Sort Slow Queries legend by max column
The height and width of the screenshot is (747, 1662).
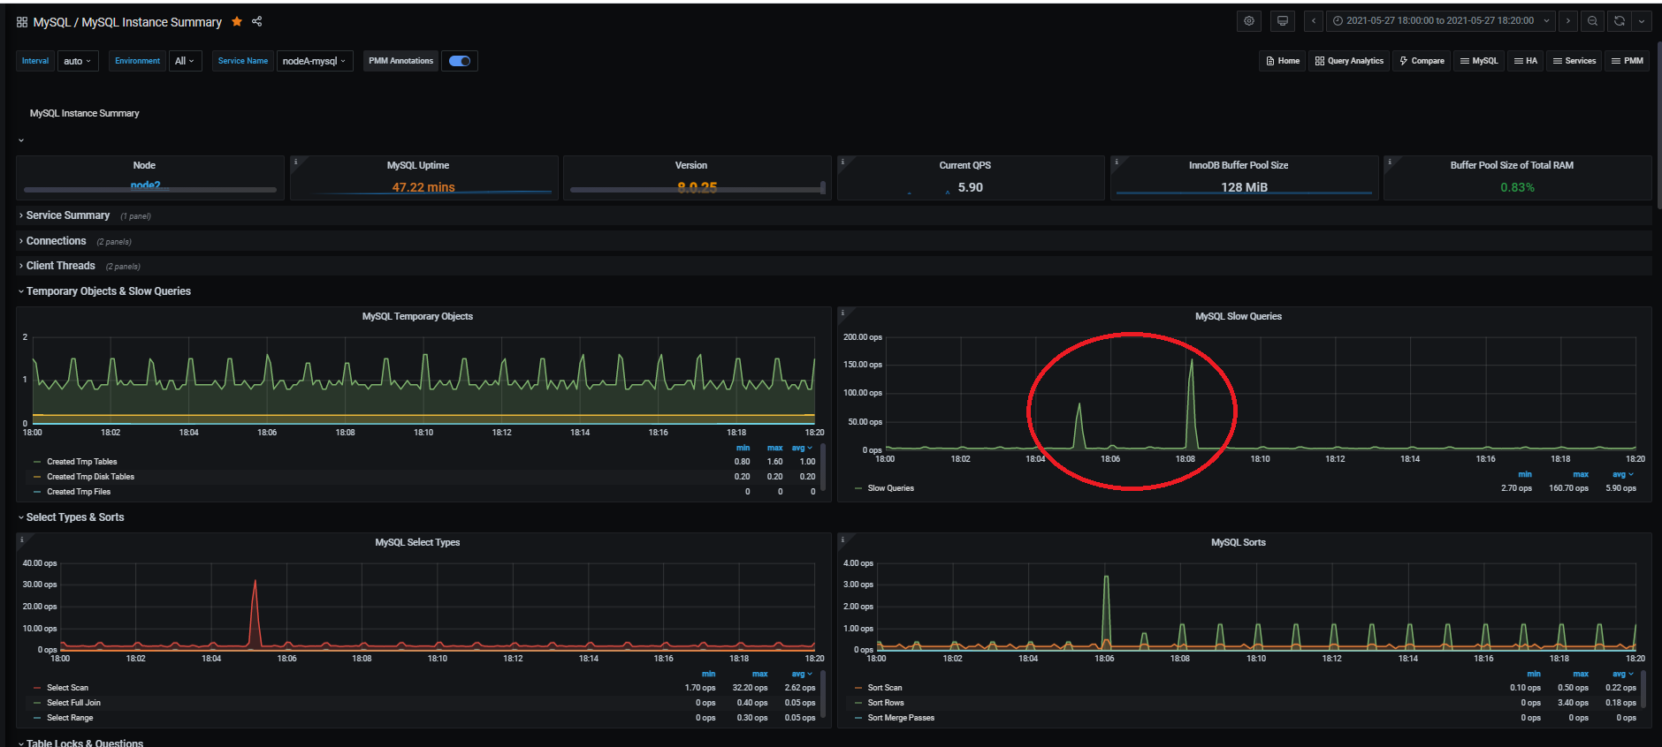(1581, 474)
